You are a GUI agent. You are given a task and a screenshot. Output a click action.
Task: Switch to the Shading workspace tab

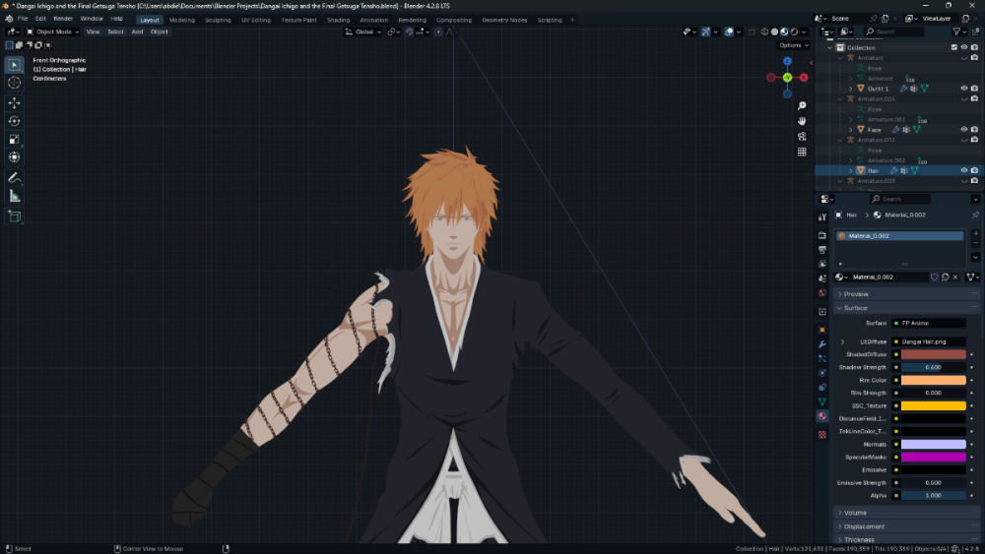[x=338, y=20]
